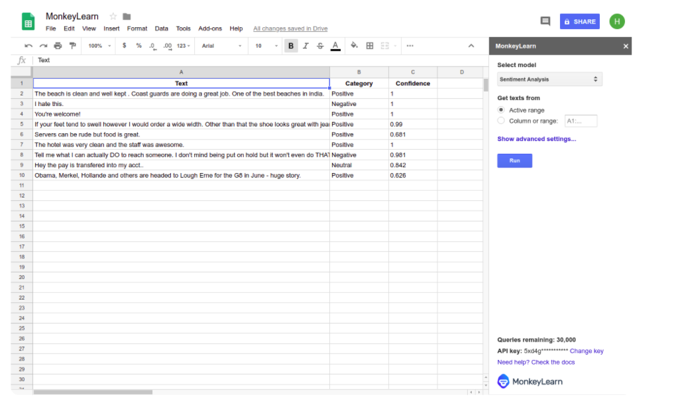Open the Format menu
Screen dimensions: 676x407
coord(137,29)
